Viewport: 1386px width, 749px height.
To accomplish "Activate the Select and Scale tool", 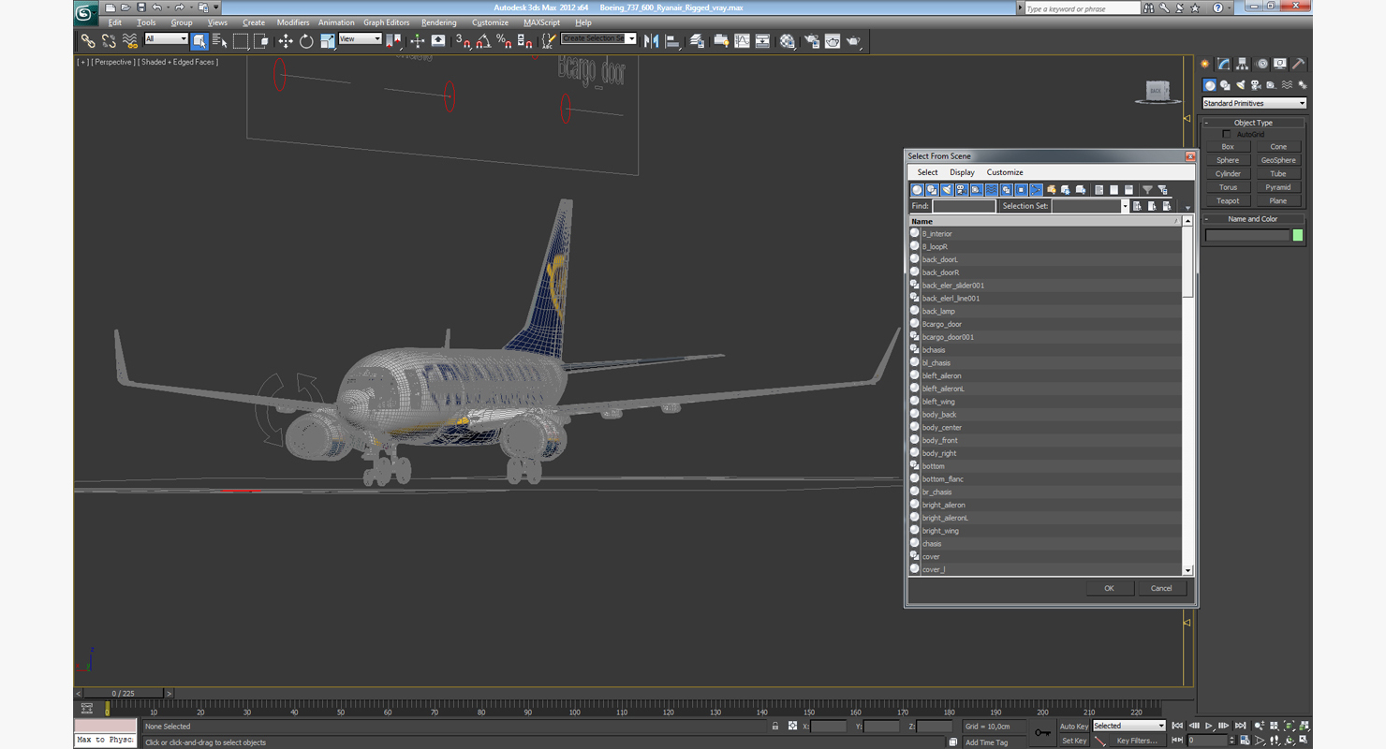I will pos(328,41).
